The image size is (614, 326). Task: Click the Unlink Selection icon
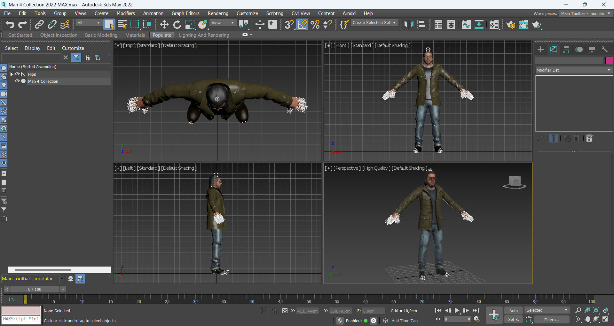(x=52, y=25)
